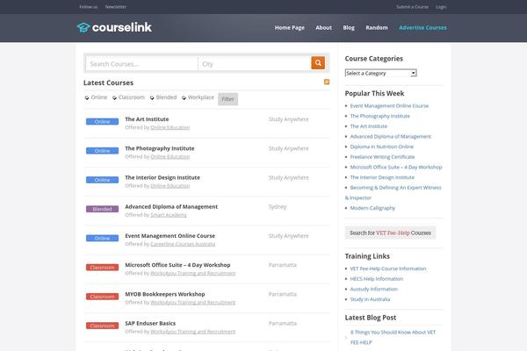Click the blue Online badge for The Art Institute
Viewport: 527px width, 351px height.
coord(102,122)
